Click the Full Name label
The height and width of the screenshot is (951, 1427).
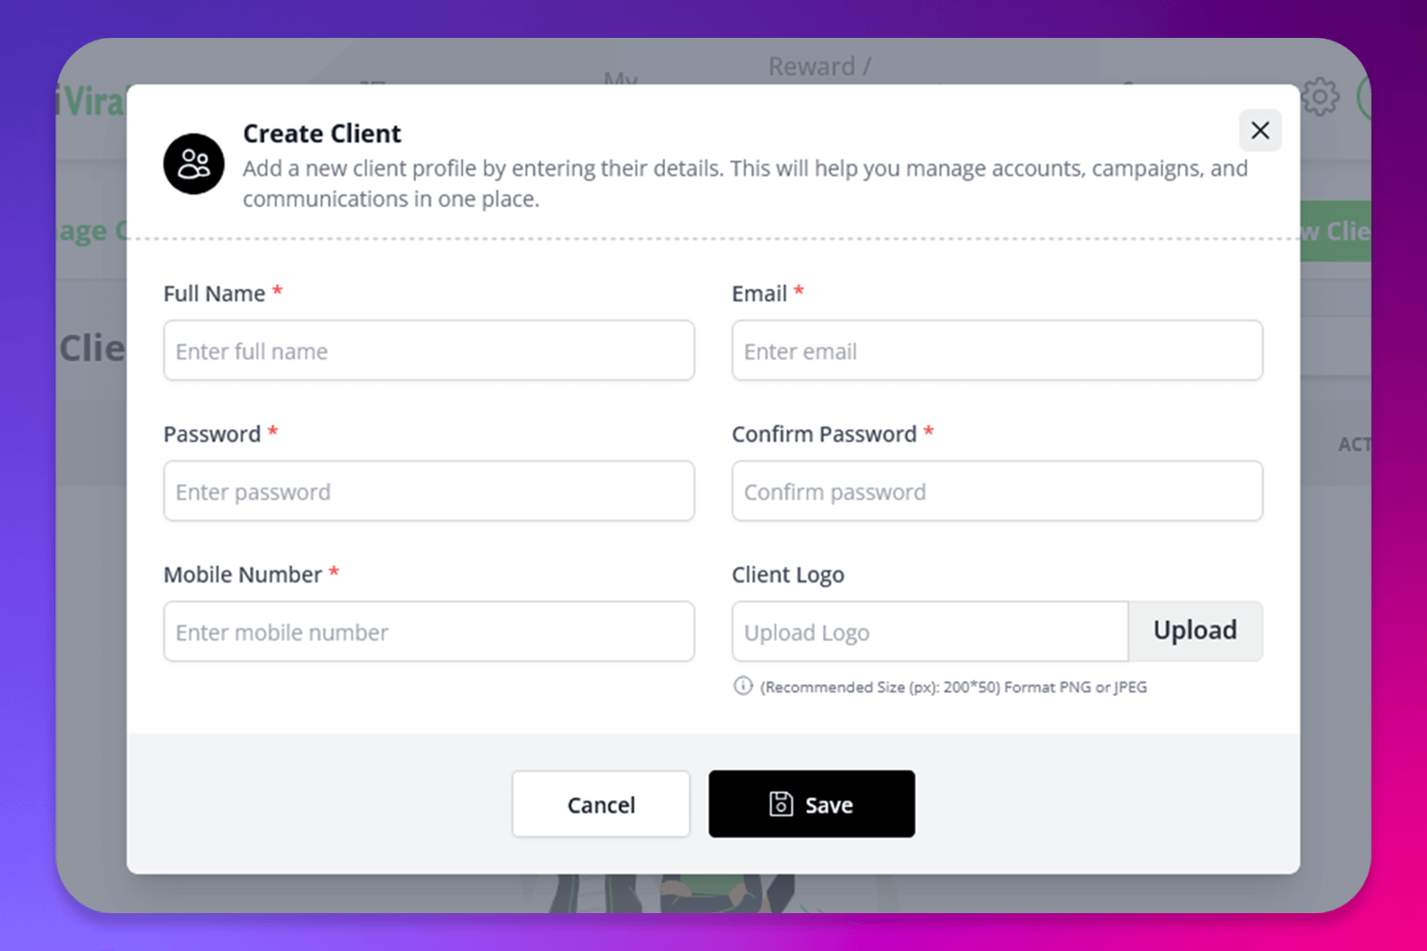(x=214, y=294)
